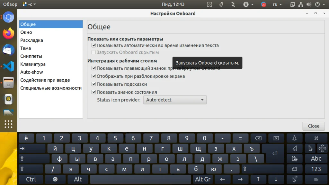This screenshot has width=329, height=185.
Task: Click the Super (logo) key next to Ctrl
Action: (55, 179)
